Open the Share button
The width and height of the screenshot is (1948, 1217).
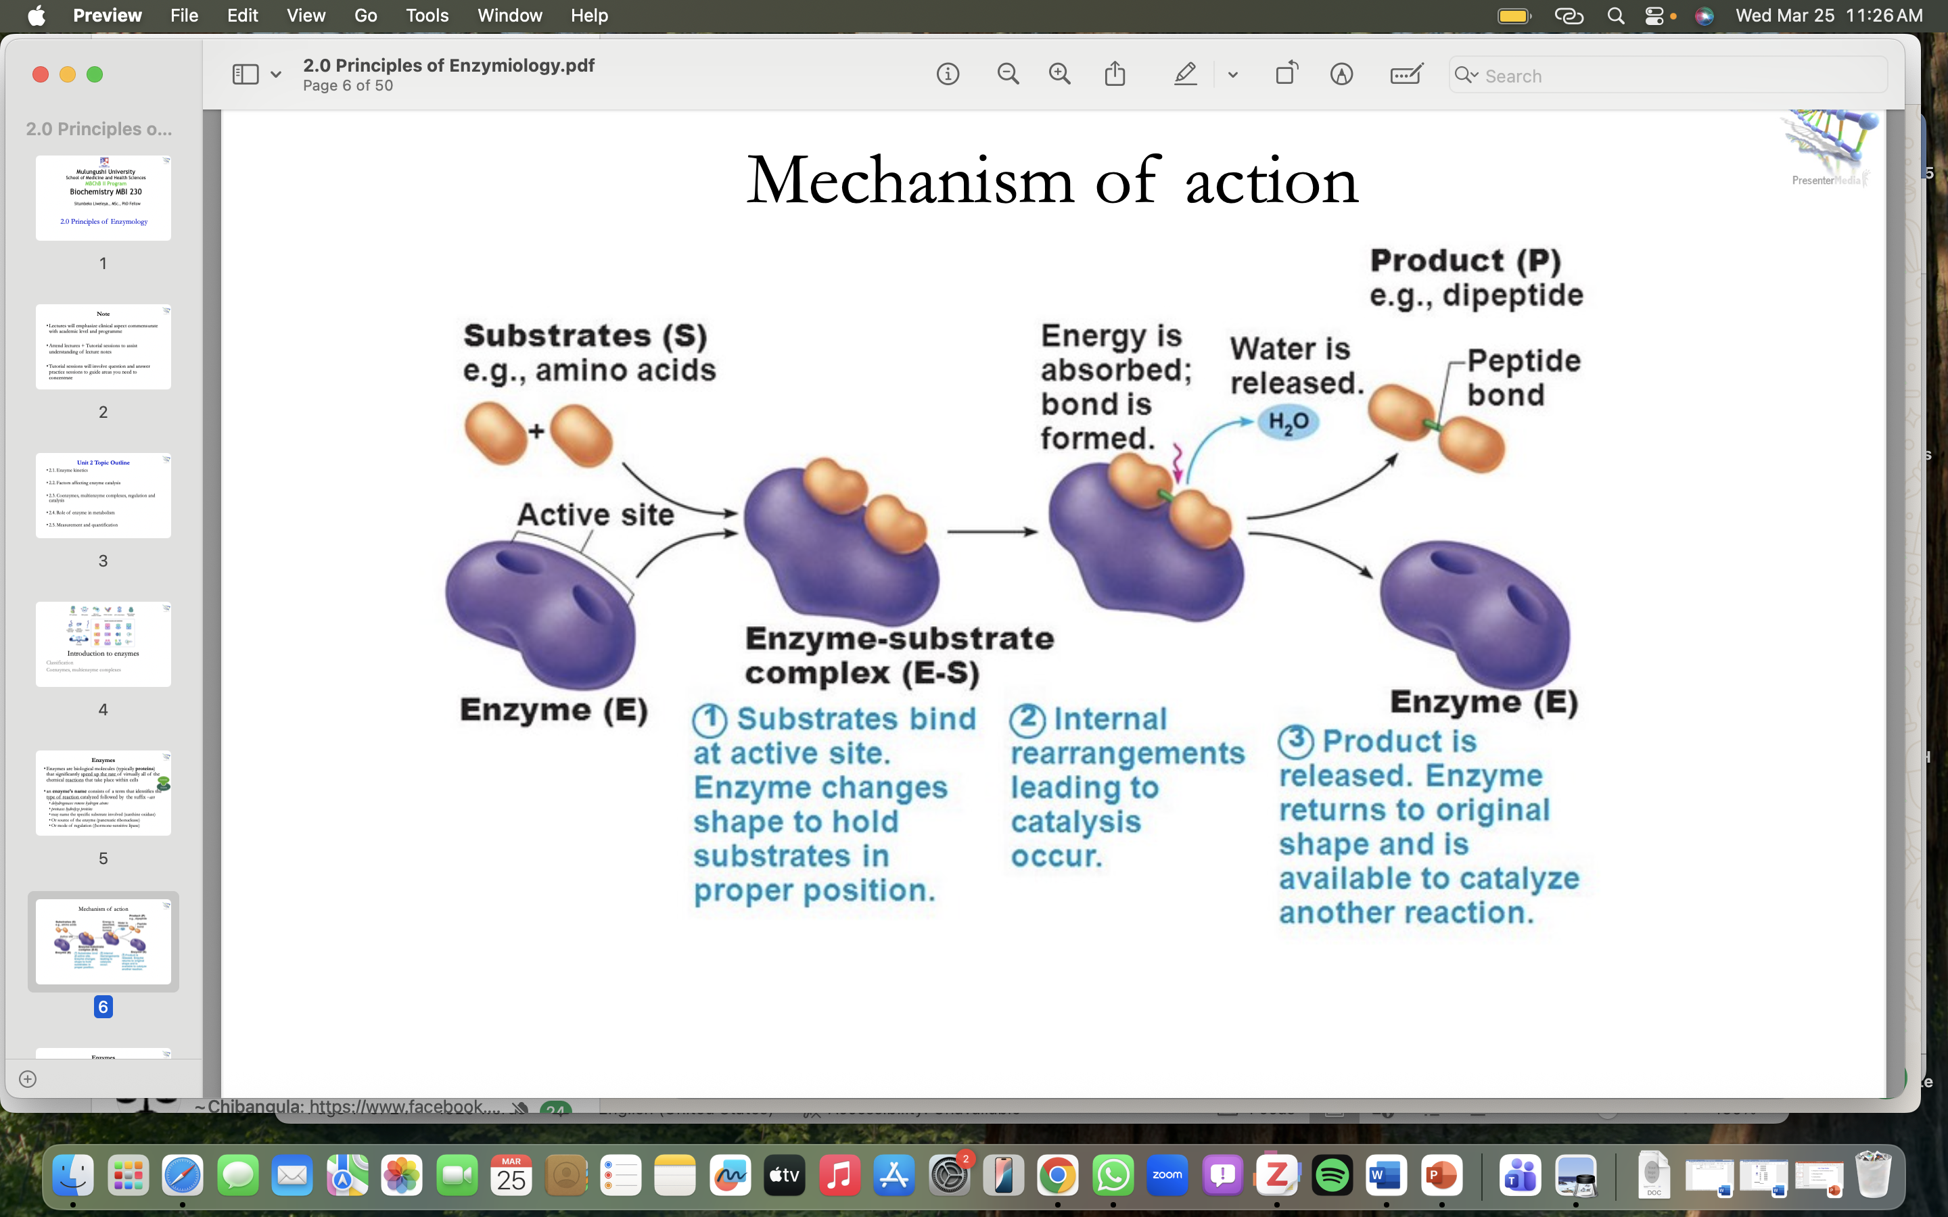[x=1115, y=75]
